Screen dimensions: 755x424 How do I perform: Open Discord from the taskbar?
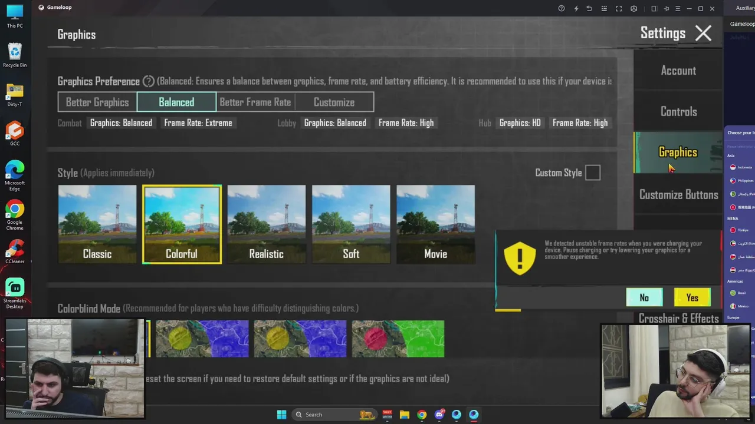(x=439, y=415)
